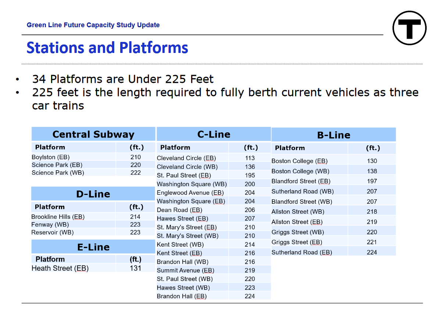Click the Brookline Hills (EB) entry
The image size is (441, 313).
click(x=58, y=217)
